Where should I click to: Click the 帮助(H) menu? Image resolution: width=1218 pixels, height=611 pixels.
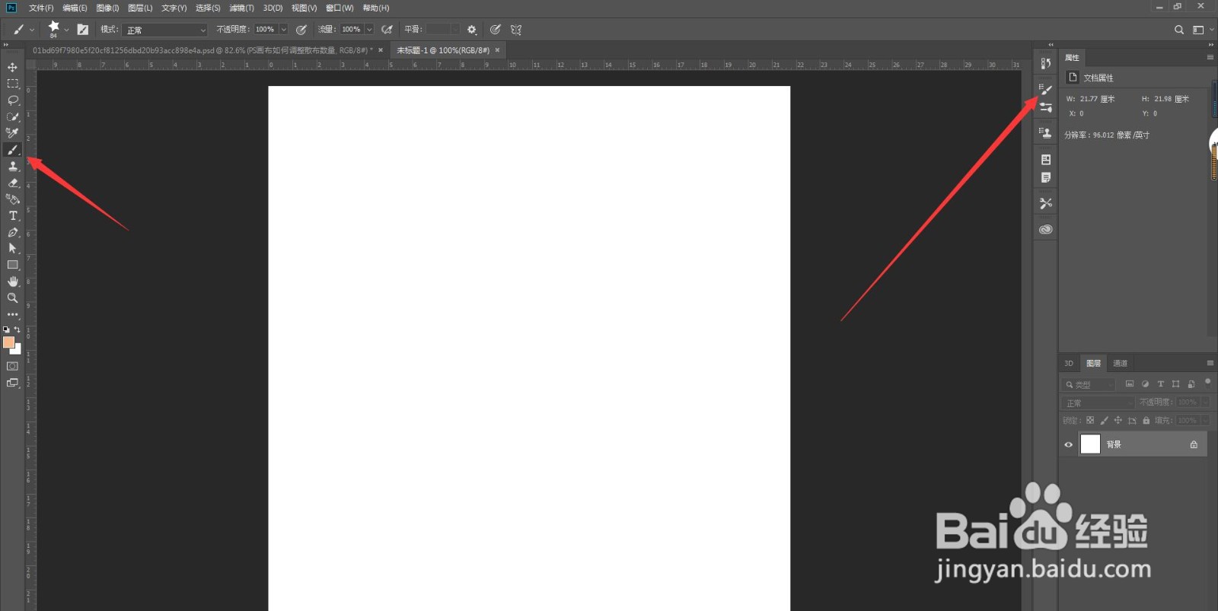tap(376, 8)
